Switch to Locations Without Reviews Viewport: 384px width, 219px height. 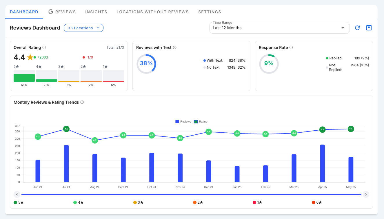tap(152, 12)
